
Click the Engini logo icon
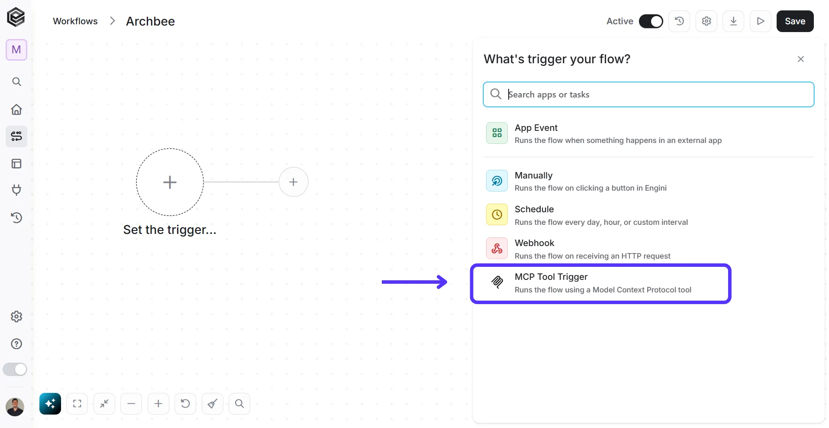(x=16, y=17)
